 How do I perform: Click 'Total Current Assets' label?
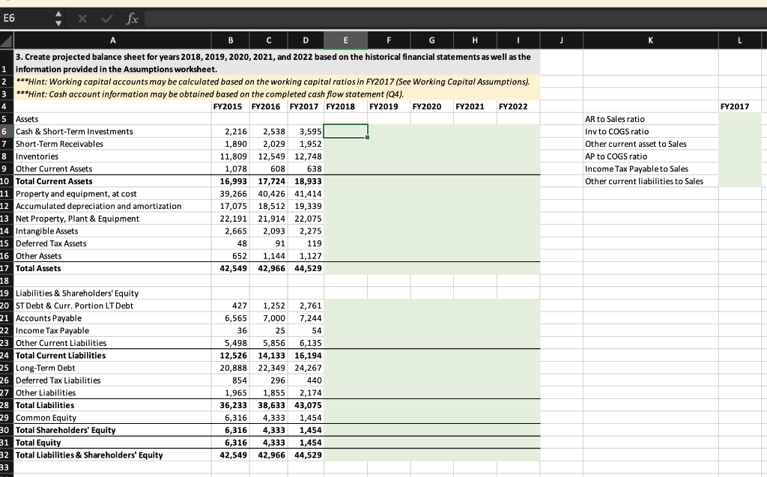[54, 181]
